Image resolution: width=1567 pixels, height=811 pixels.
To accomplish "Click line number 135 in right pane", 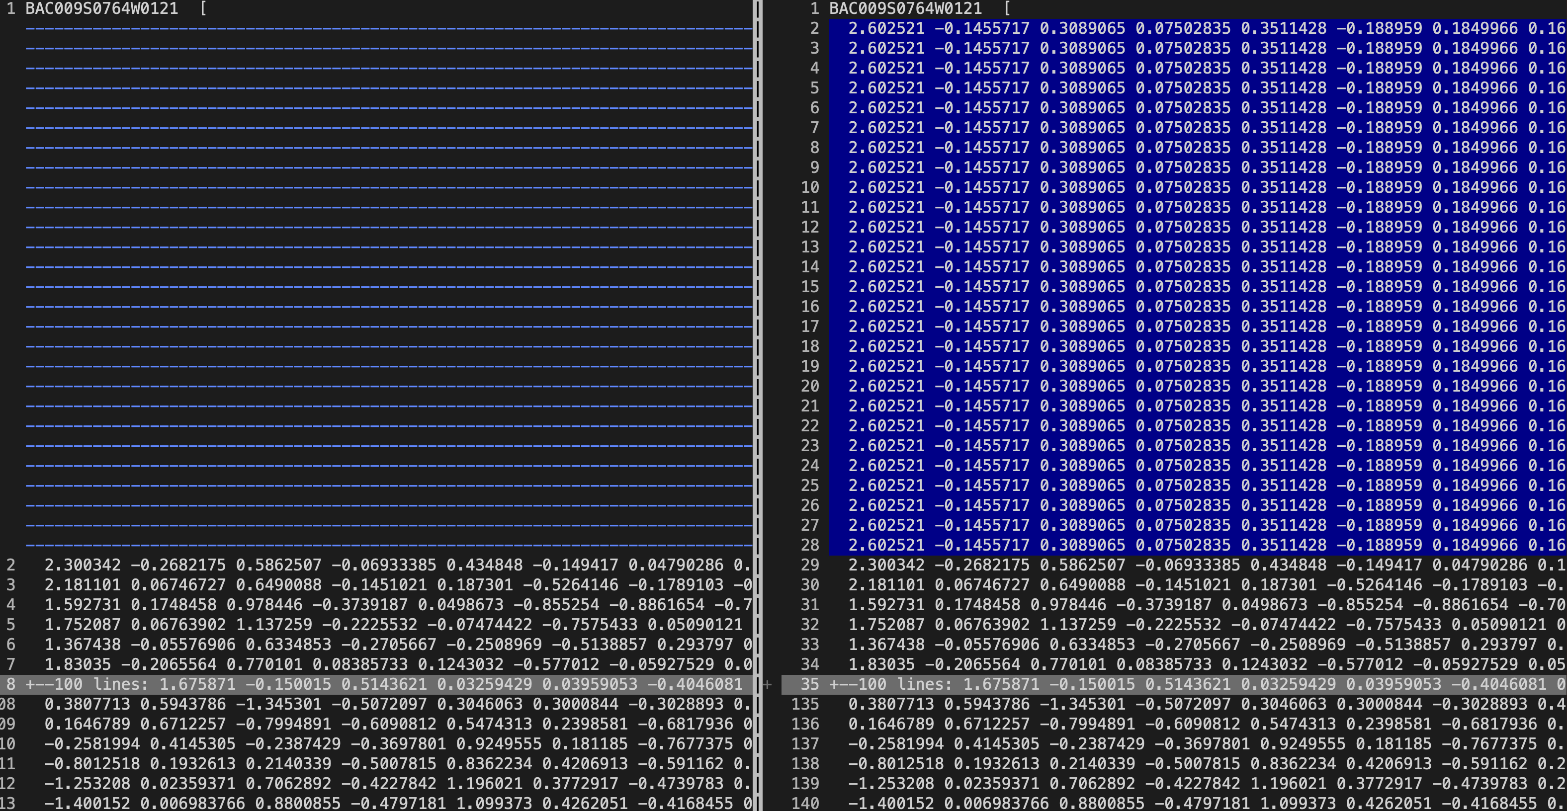I will coord(805,705).
